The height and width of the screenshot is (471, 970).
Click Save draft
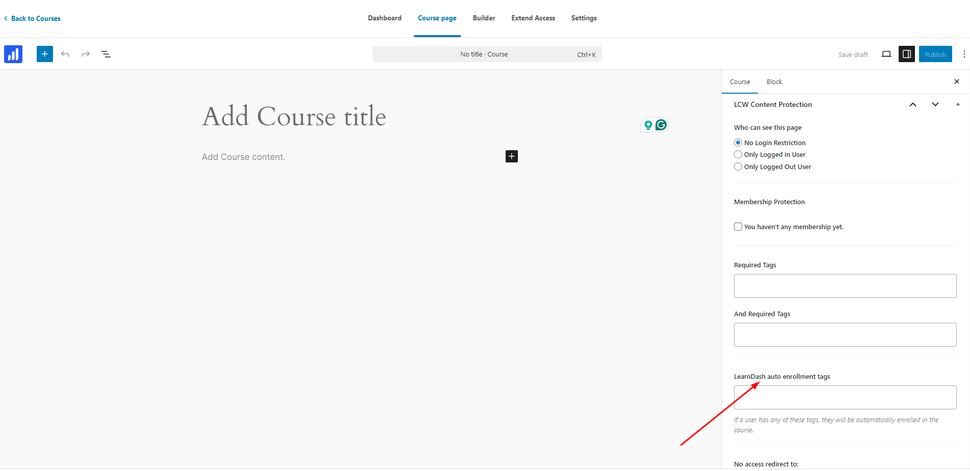(x=853, y=54)
